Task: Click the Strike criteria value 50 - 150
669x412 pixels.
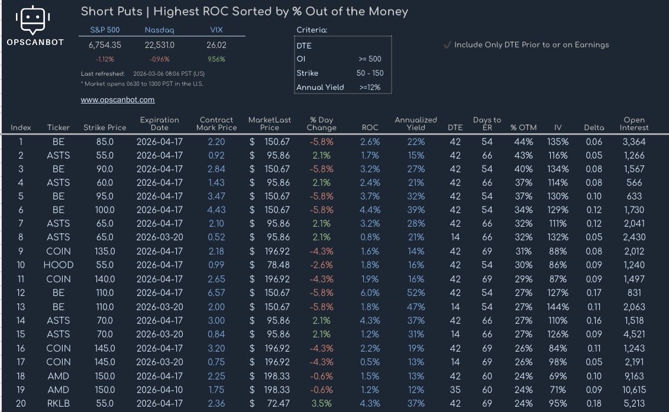Action: click(370, 73)
